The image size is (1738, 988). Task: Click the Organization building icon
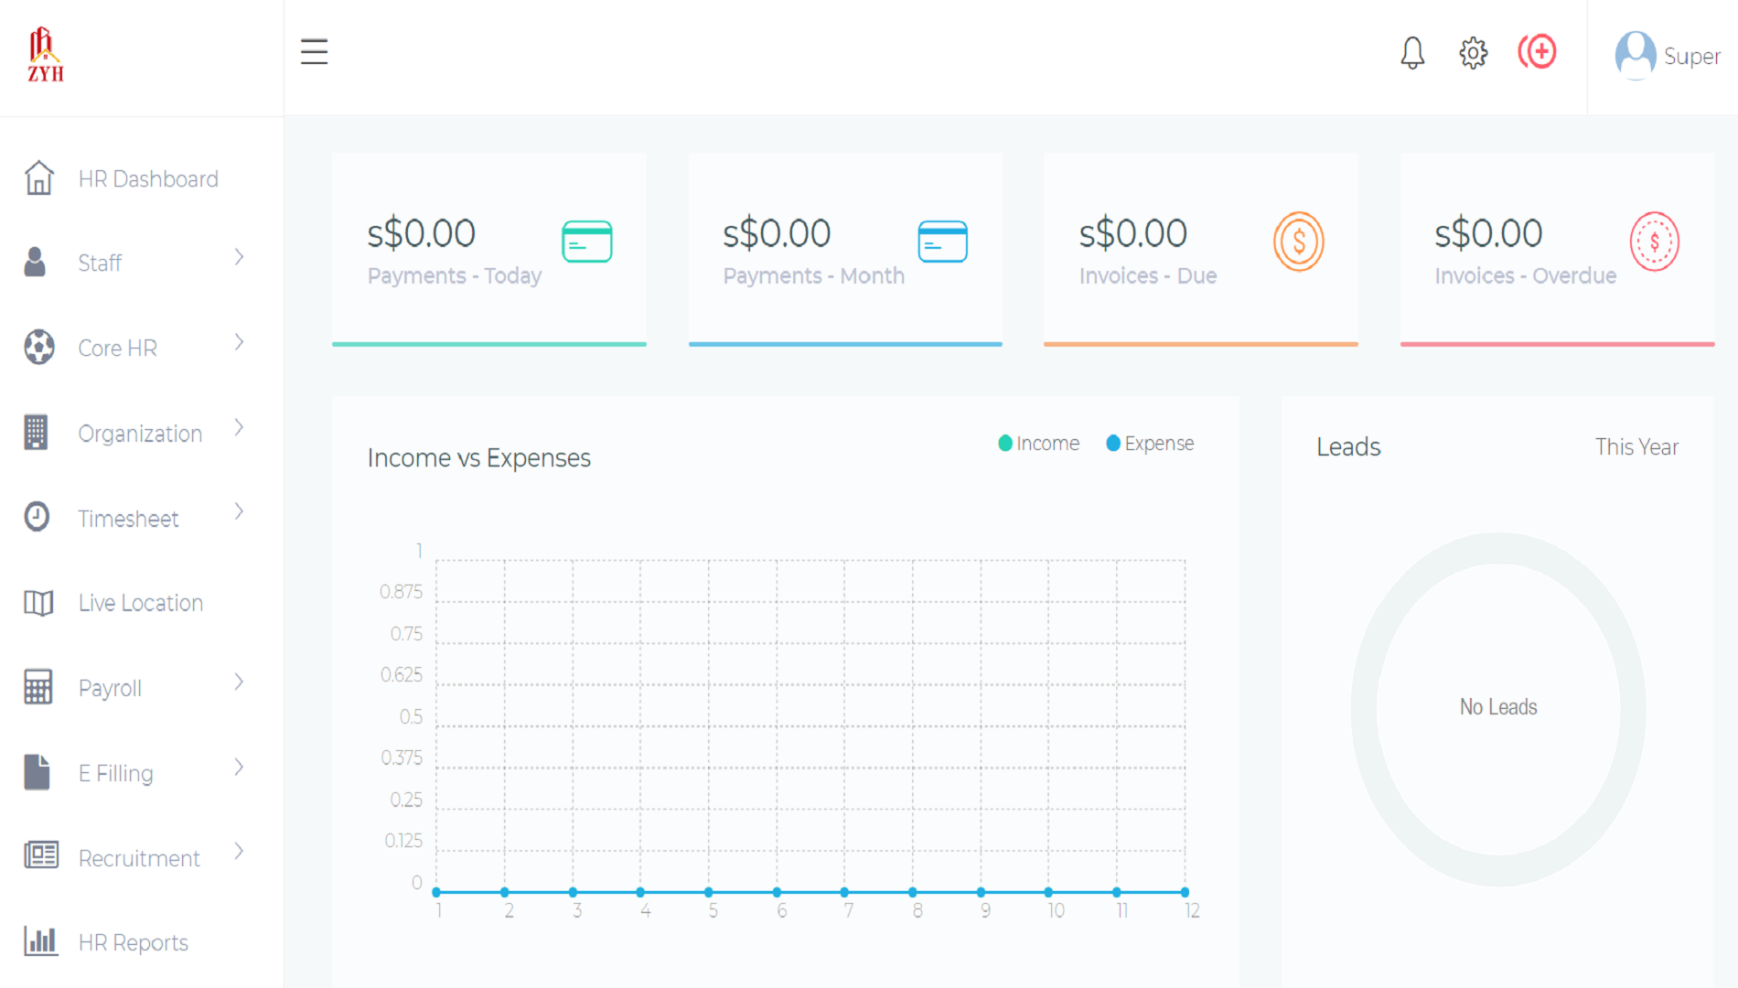(x=36, y=432)
